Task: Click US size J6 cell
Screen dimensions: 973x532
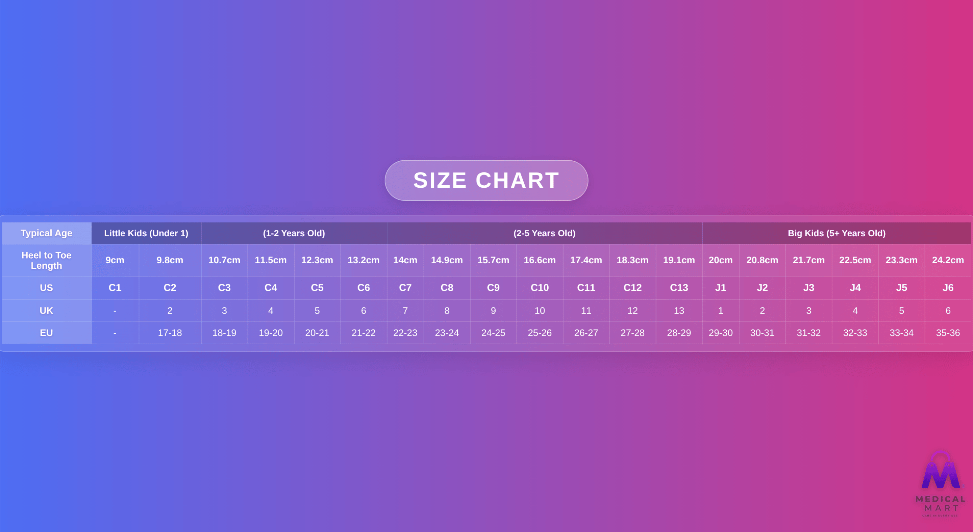Action: click(948, 288)
